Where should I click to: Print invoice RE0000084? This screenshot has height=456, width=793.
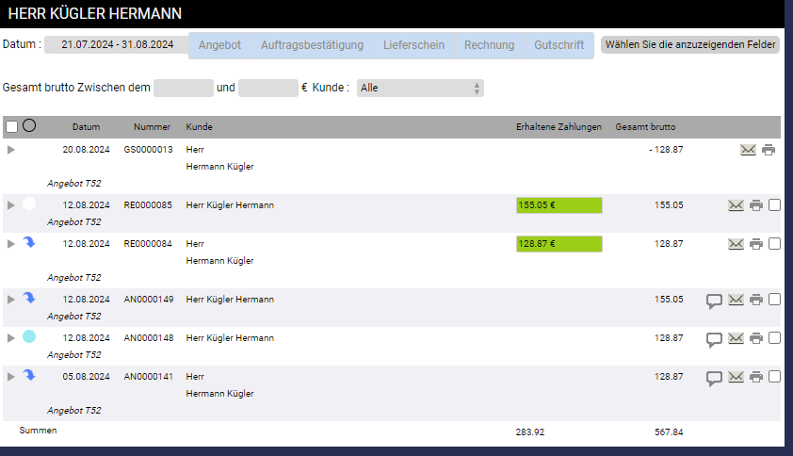coord(756,244)
